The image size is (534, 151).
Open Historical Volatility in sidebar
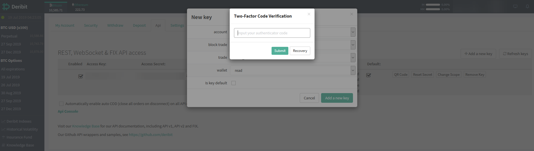tap(22, 129)
